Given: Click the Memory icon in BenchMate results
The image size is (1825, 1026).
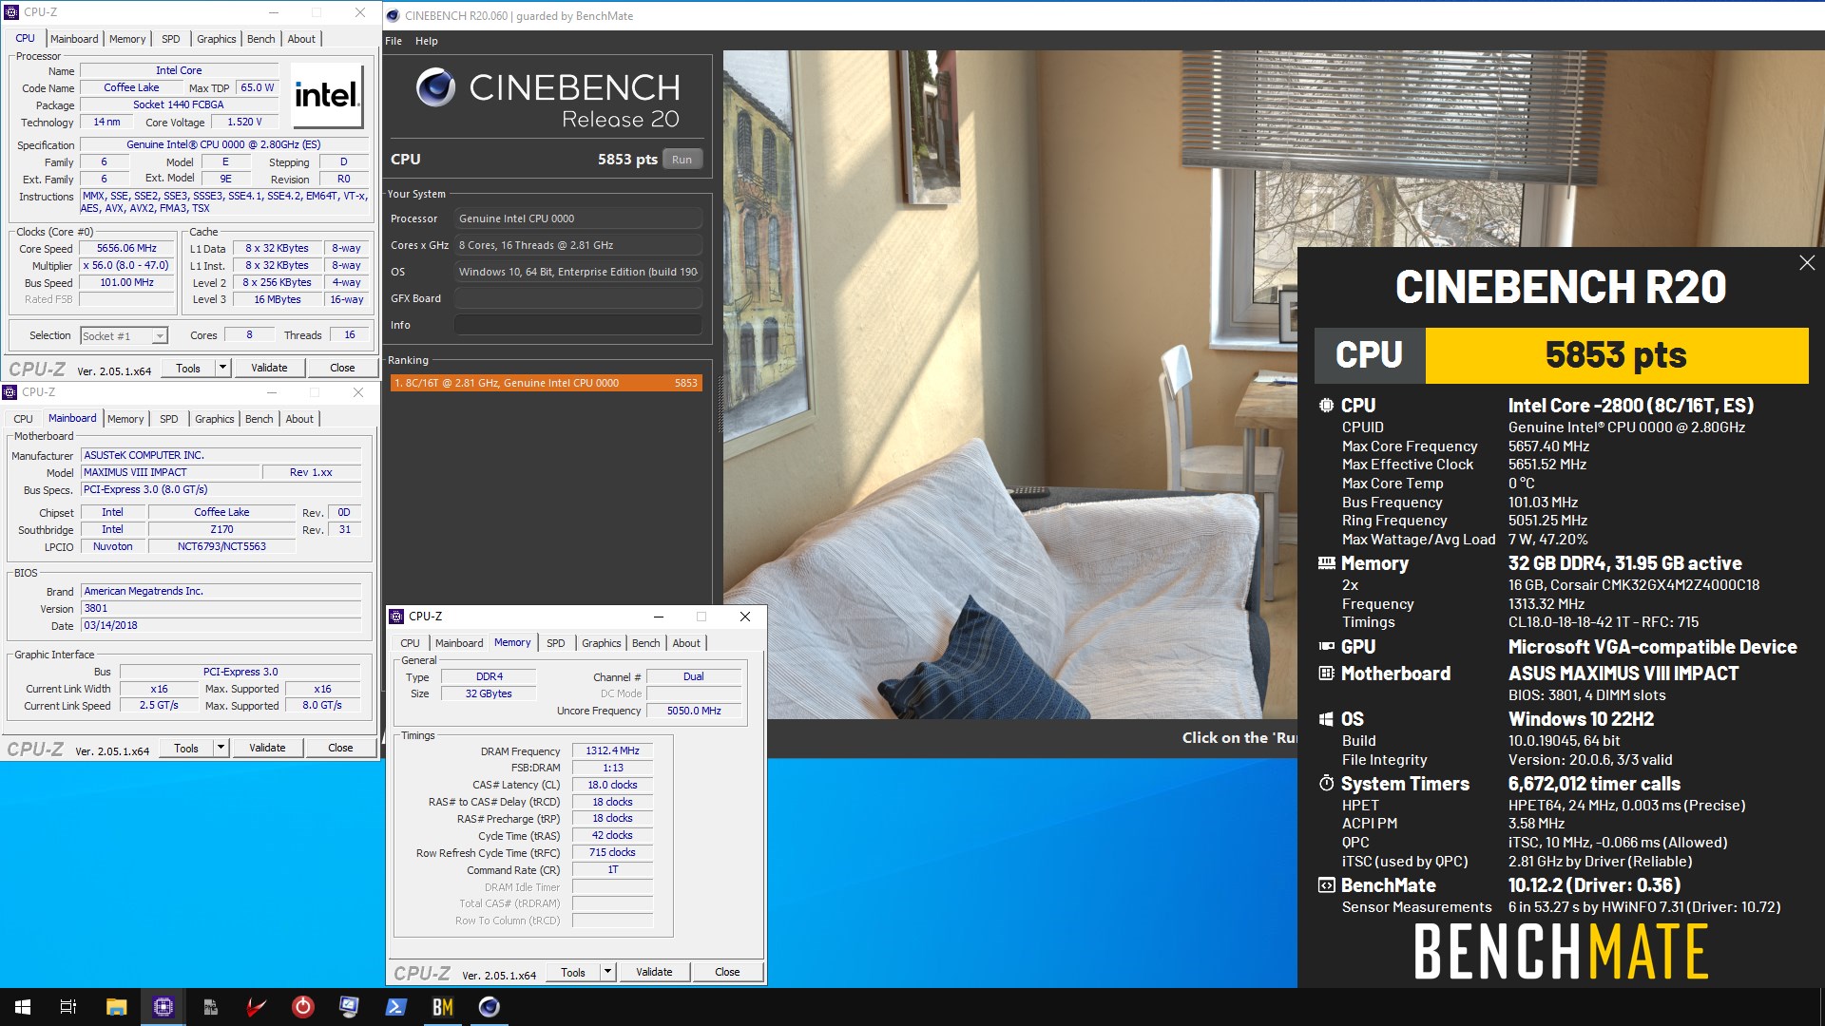Looking at the screenshot, I should click(1326, 563).
